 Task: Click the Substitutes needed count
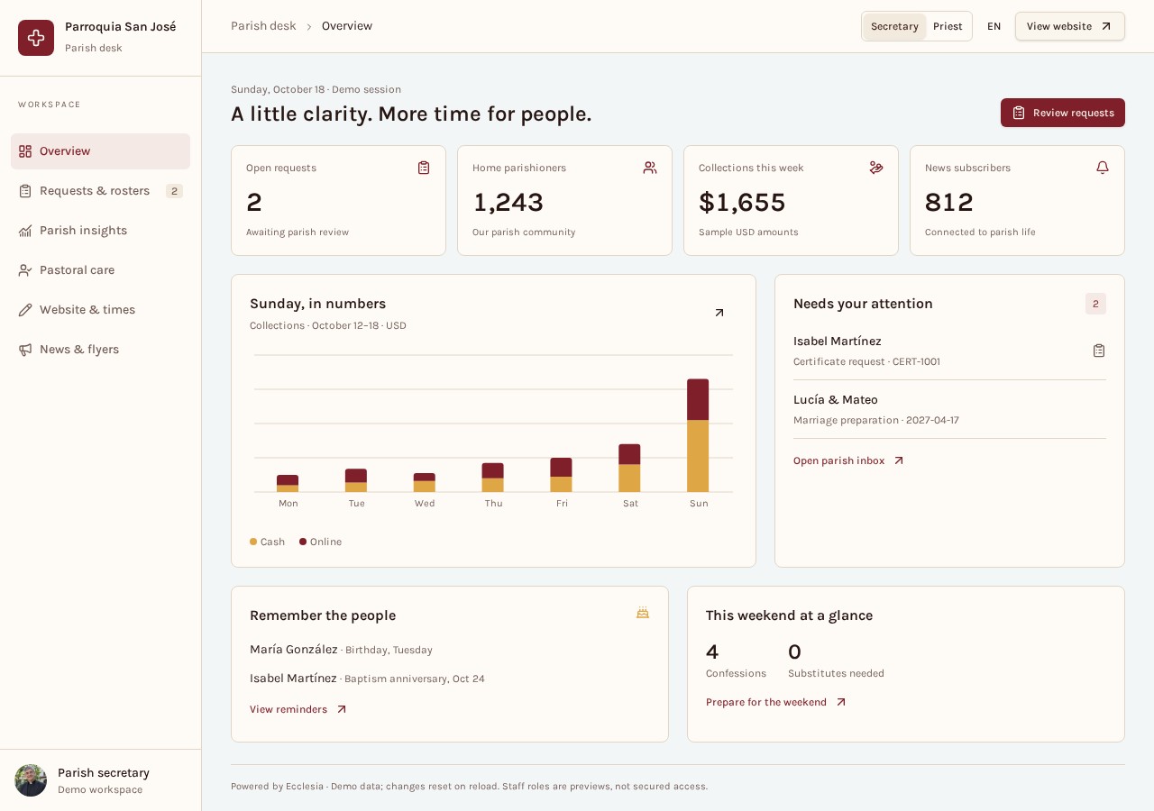tap(794, 652)
